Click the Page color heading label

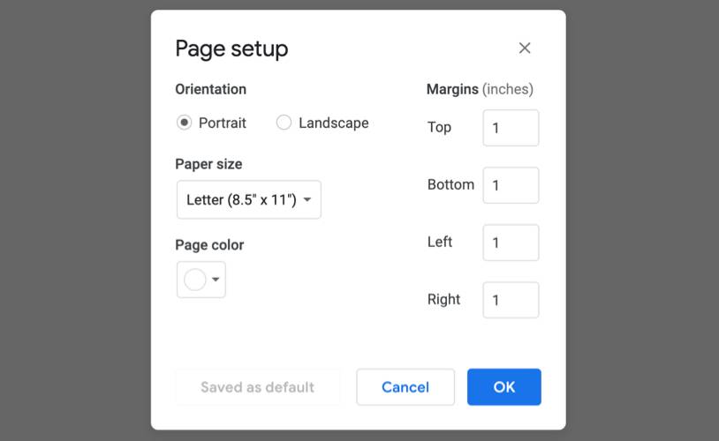point(209,245)
